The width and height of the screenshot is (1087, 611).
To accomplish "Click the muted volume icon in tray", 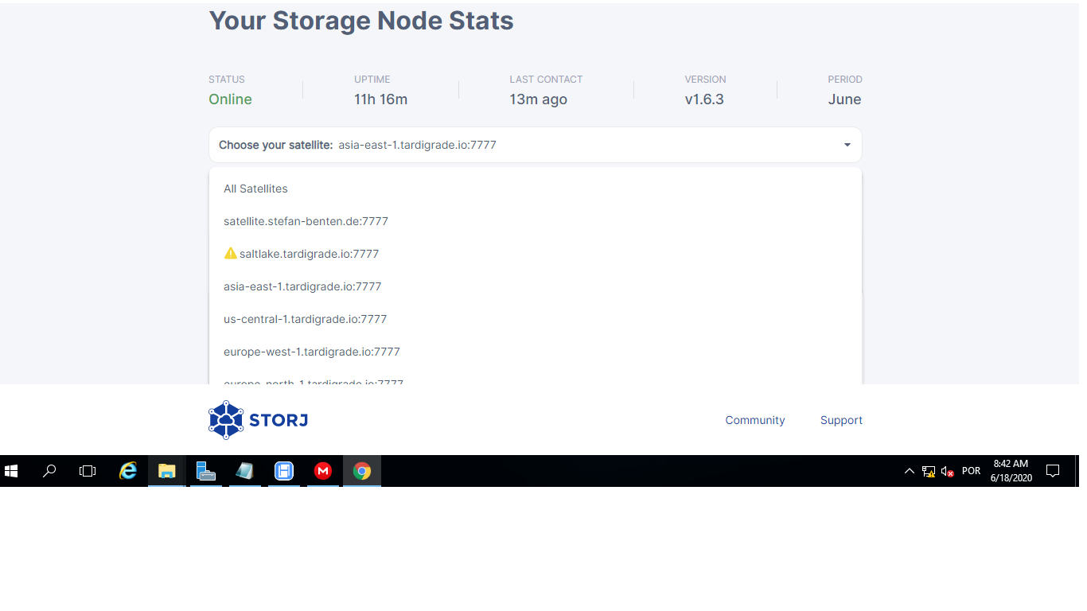I will [x=947, y=471].
